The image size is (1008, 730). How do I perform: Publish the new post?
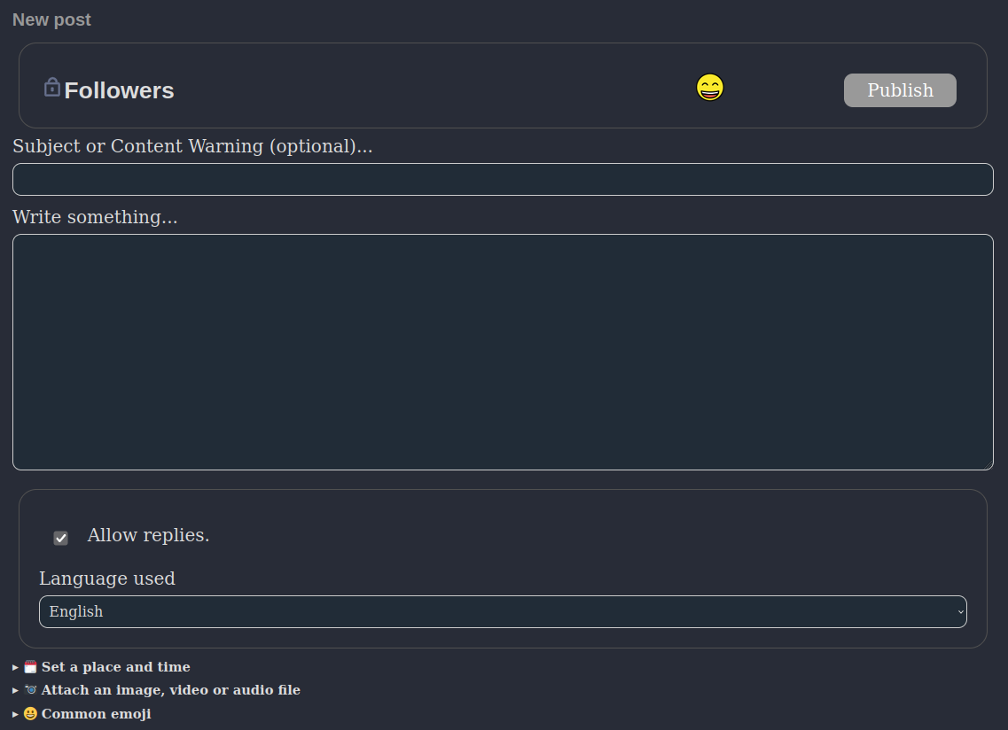(899, 89)
